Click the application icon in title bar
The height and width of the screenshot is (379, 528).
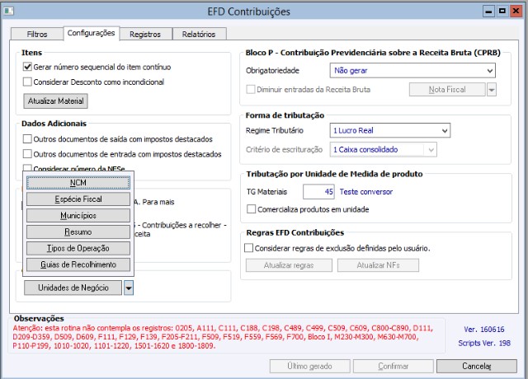coord(9,11)
